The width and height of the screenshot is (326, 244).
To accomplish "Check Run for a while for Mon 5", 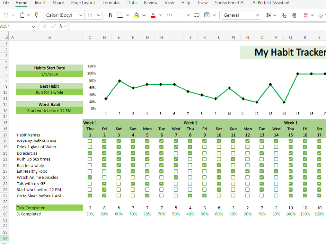I will click(147, 165).
